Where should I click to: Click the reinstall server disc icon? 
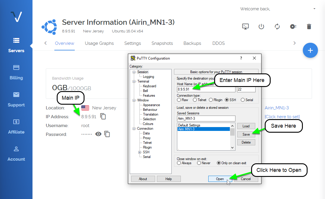point(293,27)
